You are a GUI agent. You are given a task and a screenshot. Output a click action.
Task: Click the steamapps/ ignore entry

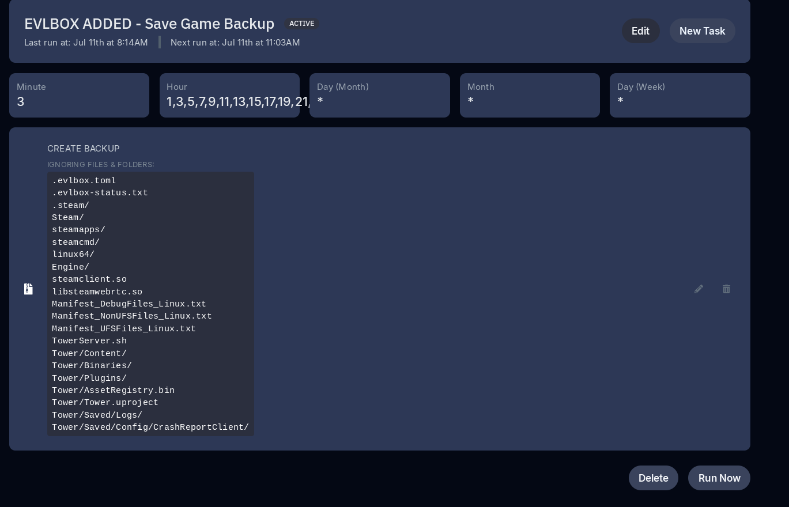click(x=79, y=230)
